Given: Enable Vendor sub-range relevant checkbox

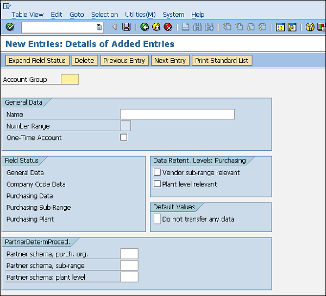Looking at the screenshot, I should (x=157, y=172).
